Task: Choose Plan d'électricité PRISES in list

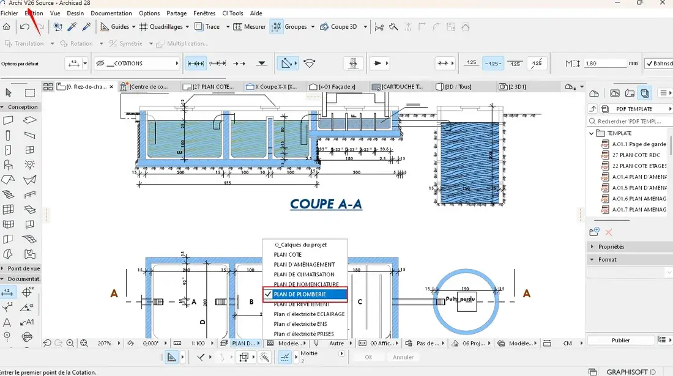Action: click(305, 334)
